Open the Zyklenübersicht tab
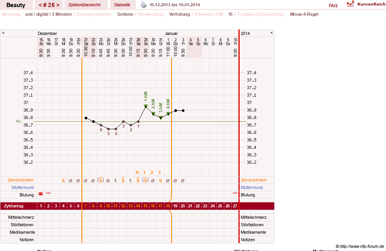386x251 pixels. click(85, 5)
